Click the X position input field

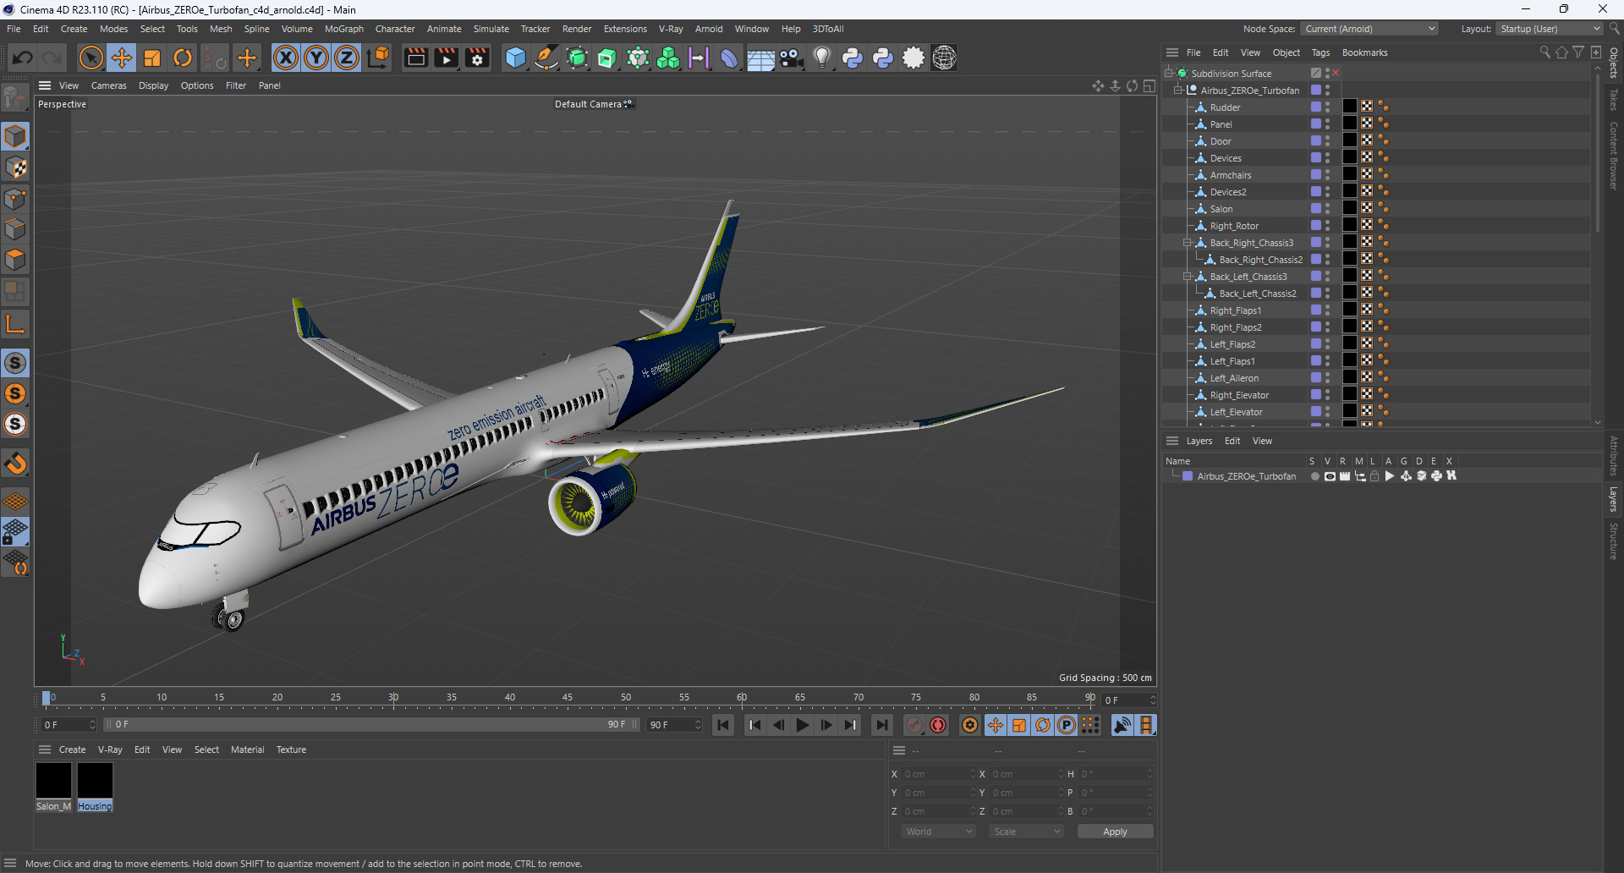point(937,774)
